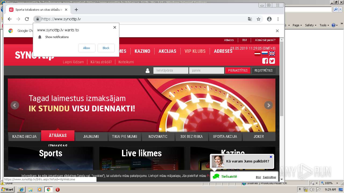Click the Chrome forward arrow

pos(18,19)
